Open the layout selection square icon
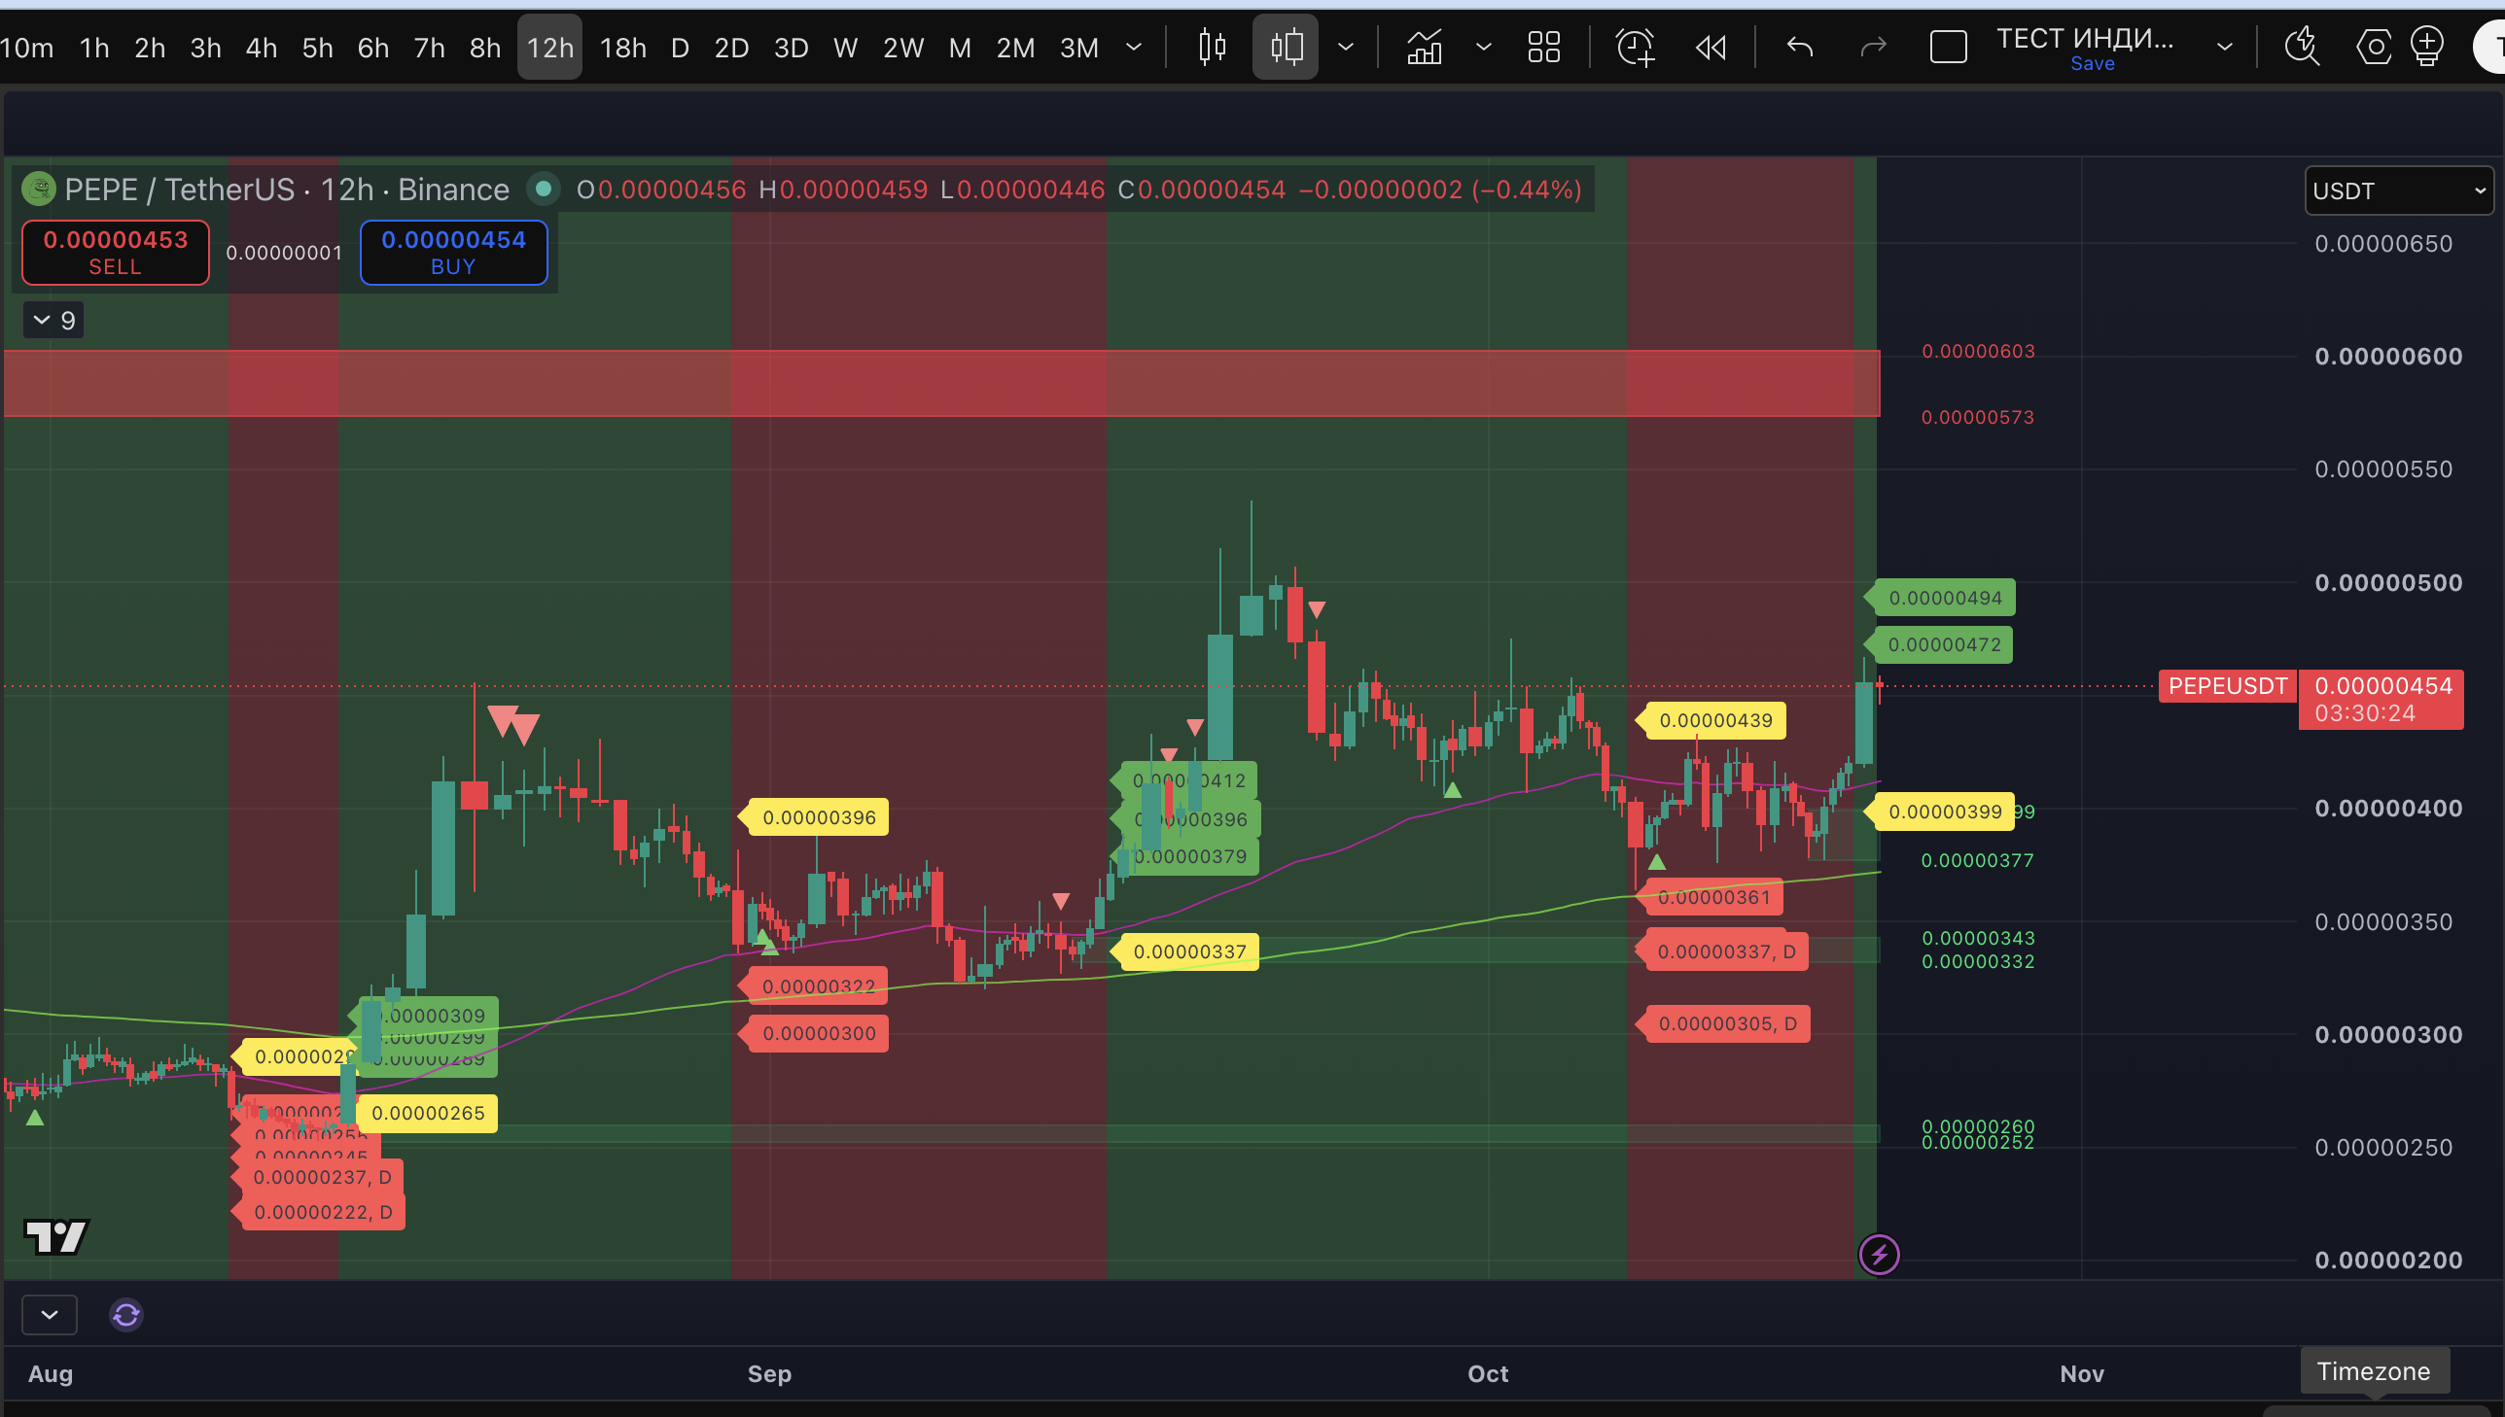This screenshot has width=2505, height=1417. (1948, 47)
